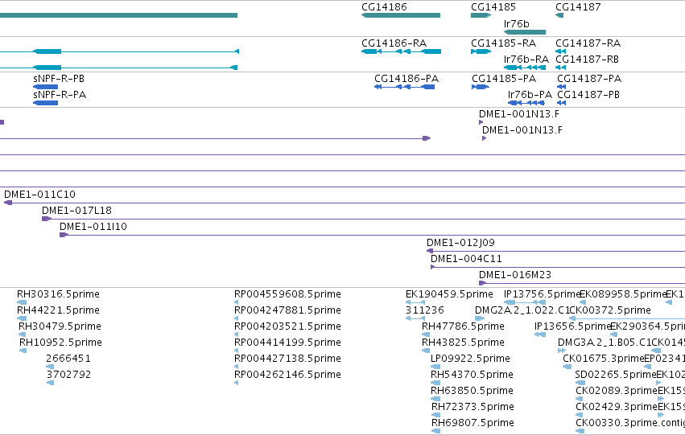Open the CG14187-RA transcript
This screenshot has width=685, height=435.
(x=588, y=43)
